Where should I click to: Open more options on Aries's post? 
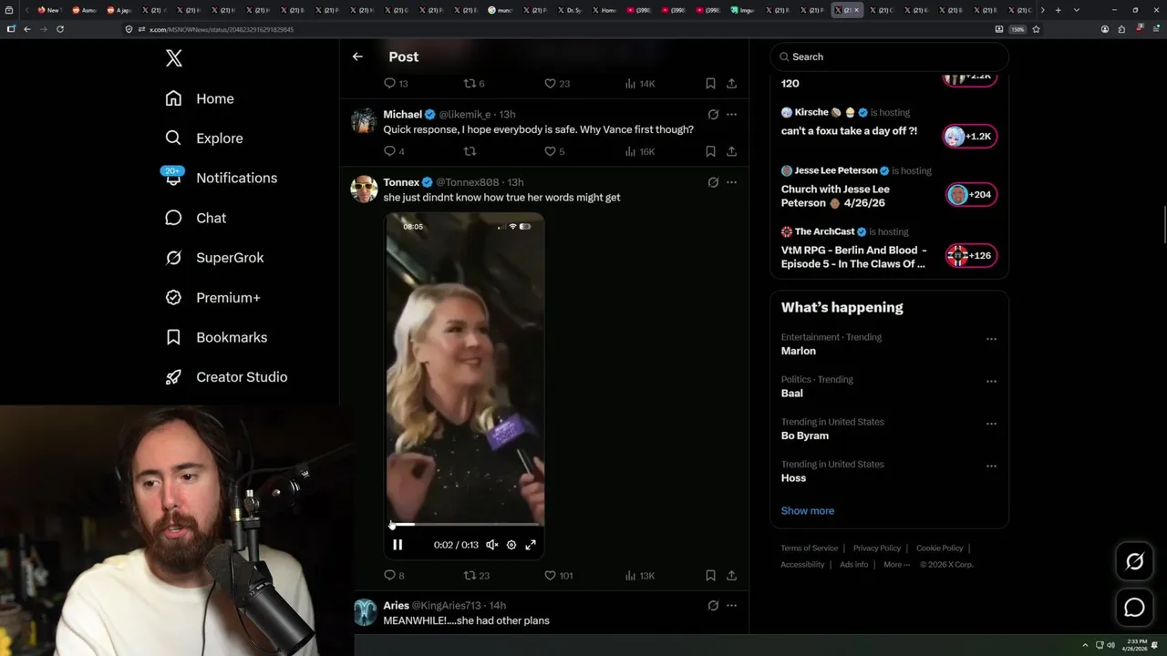(x=731, y=606)
